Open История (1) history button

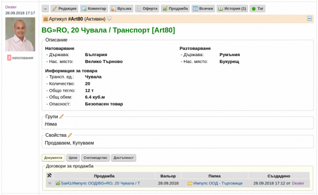click(232, 8)
